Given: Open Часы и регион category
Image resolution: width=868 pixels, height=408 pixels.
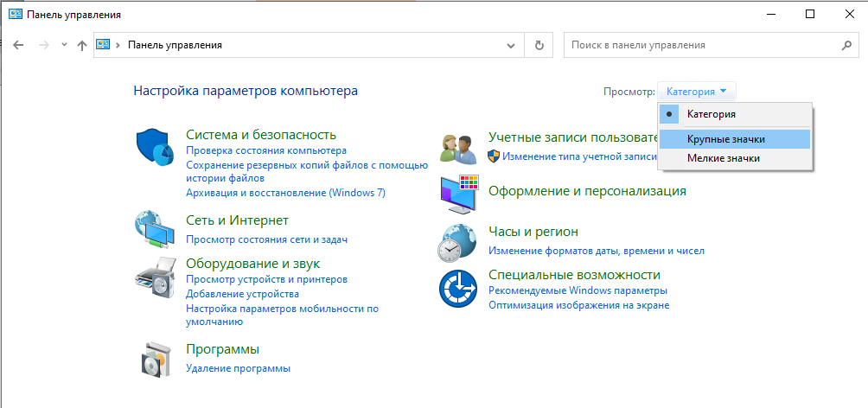Looking at the screenshot, I should pos(533,232).
